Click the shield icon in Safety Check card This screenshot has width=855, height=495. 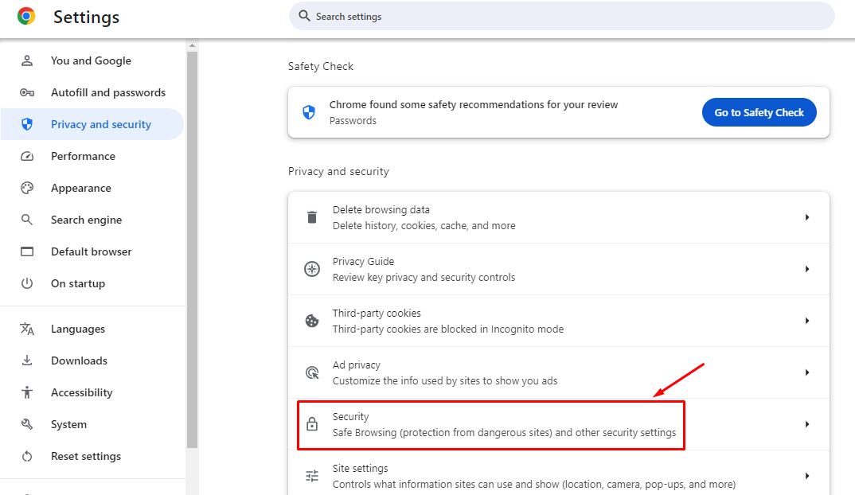pyautogui.click(x=309, y=112)
